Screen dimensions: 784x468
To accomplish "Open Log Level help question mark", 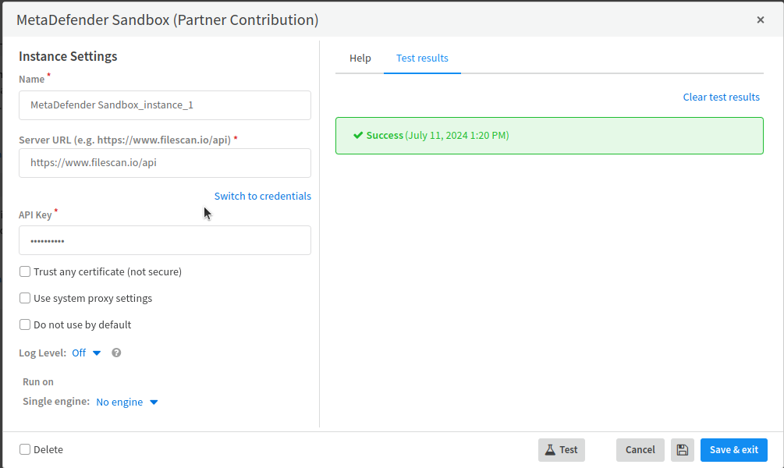I will point(116,353).
